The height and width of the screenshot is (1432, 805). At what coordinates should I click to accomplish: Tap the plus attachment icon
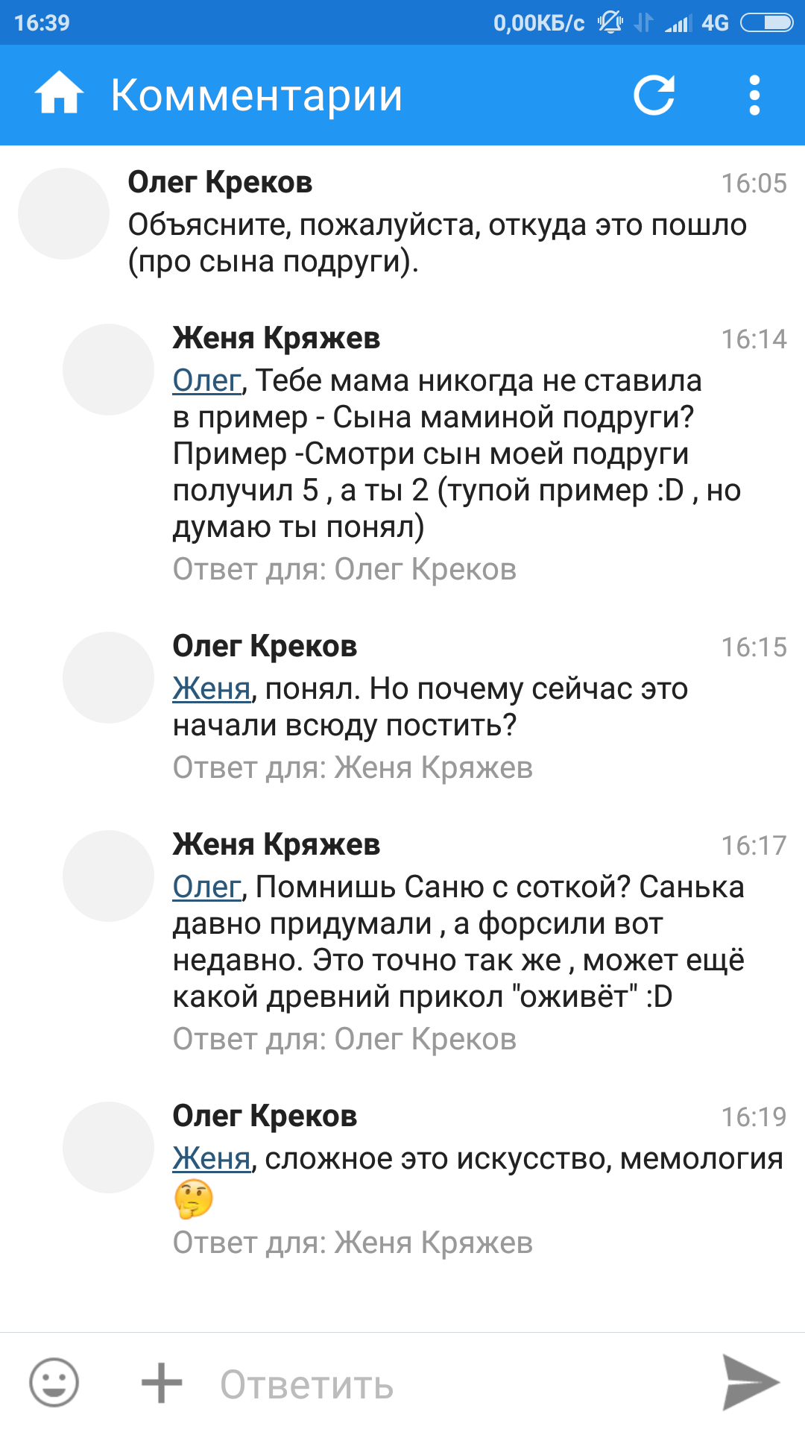(x=162, y=1383)
